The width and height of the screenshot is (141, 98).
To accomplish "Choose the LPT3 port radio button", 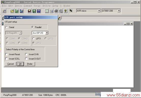I will click(x=46, y=39).
